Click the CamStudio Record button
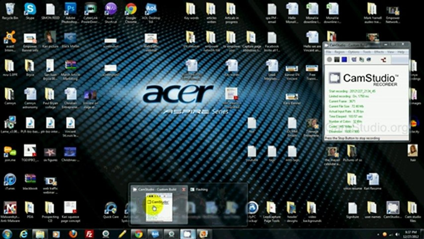This screenshot has width=424, height=239. click(329, 59)
